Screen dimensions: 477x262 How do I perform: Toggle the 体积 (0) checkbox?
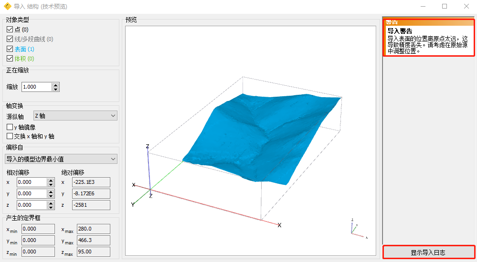[x=10, y=58]
